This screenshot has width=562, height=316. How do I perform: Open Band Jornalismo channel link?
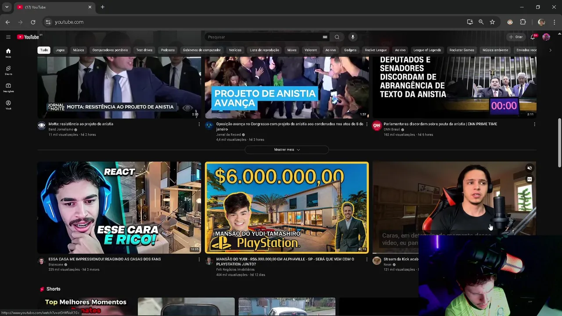61,129
